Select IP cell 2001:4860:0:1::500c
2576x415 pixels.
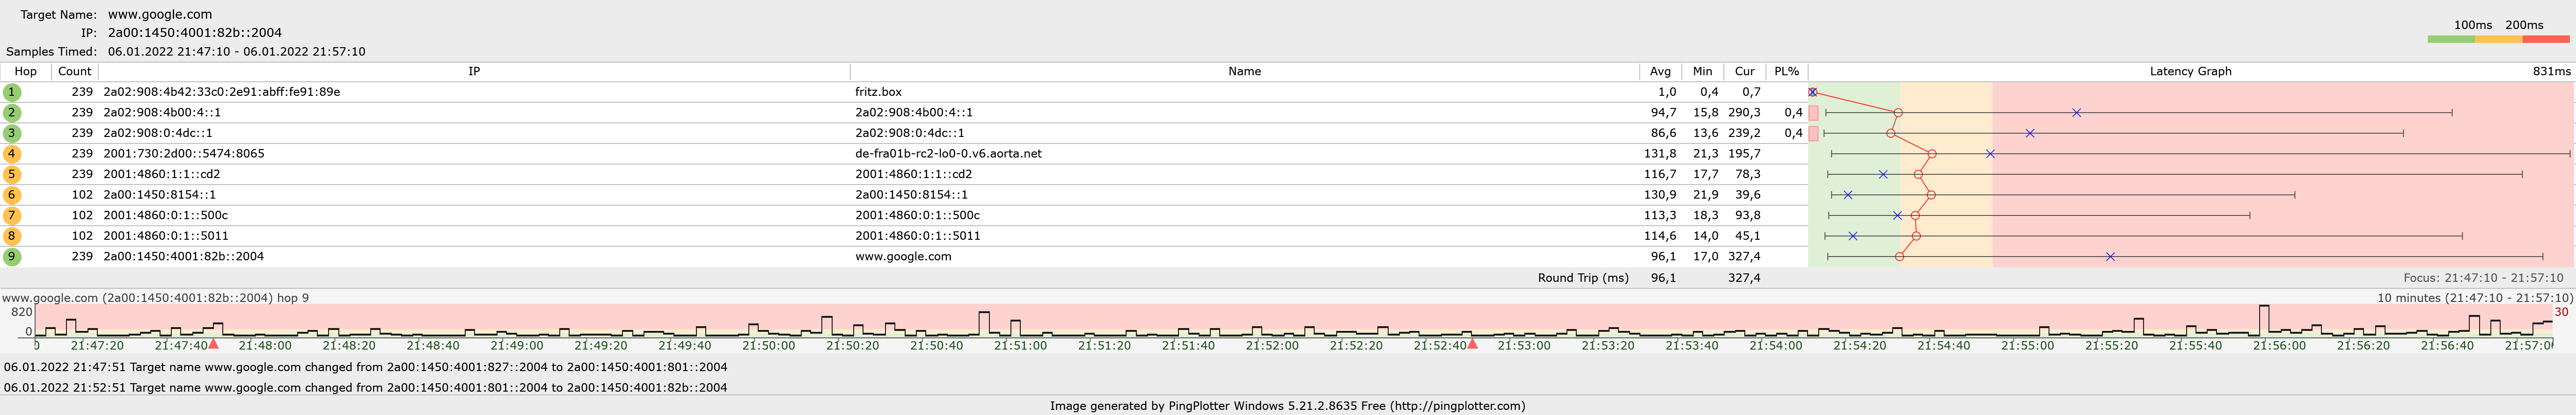coord(166,215)
